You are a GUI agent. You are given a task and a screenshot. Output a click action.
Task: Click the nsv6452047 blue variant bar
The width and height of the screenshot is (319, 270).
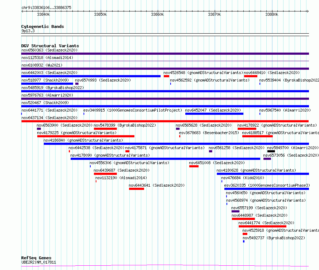click(214, 114)
